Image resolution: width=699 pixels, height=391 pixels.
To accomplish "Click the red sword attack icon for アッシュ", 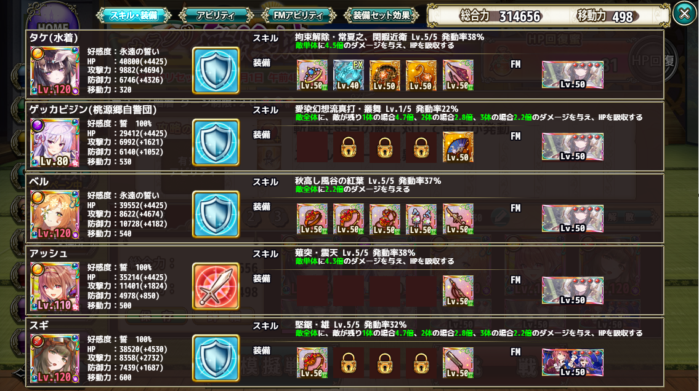I will click(216, 286).
